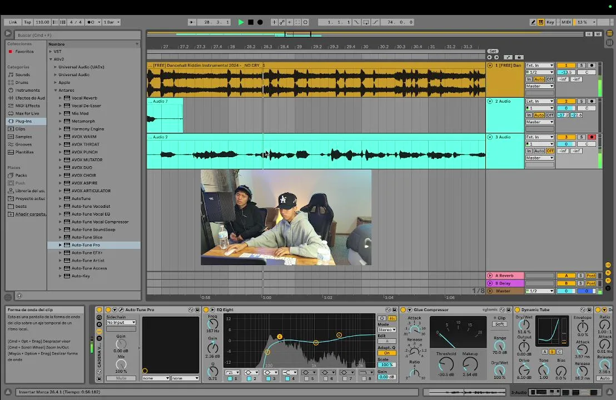Select the tempo field showing 110.00
The height and width of the screenshot is (400, 616).
click(x=42, y=22)
